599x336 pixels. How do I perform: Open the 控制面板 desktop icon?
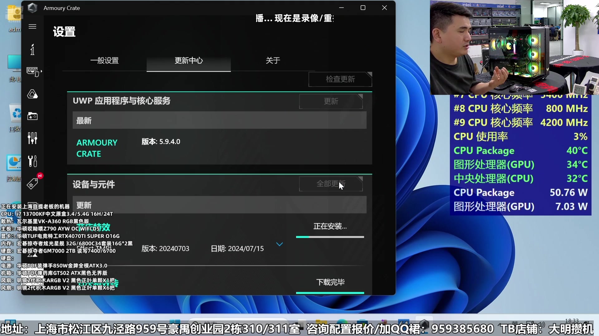point(14,168)
